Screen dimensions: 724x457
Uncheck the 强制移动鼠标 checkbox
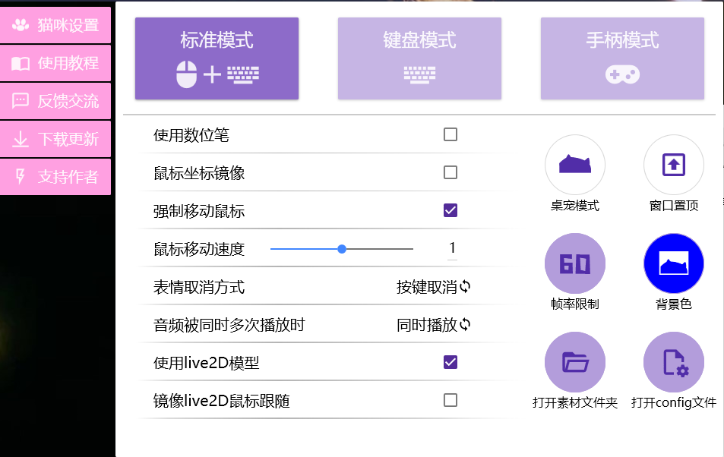451,210
